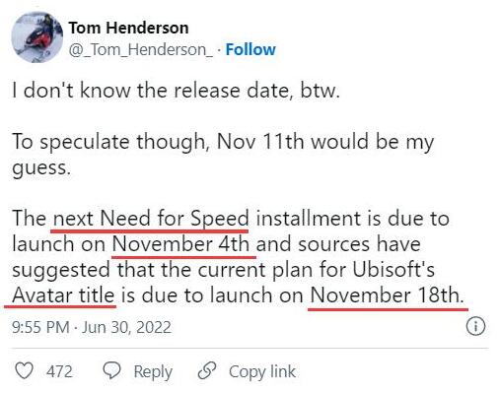Open the 9:55 PM timestamp

(x=40, y=327)
